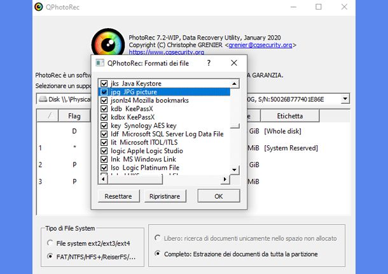This screenshot has width=388, height=274.
Task: Select the Whole disk partition row
Action: pos(193,131)
